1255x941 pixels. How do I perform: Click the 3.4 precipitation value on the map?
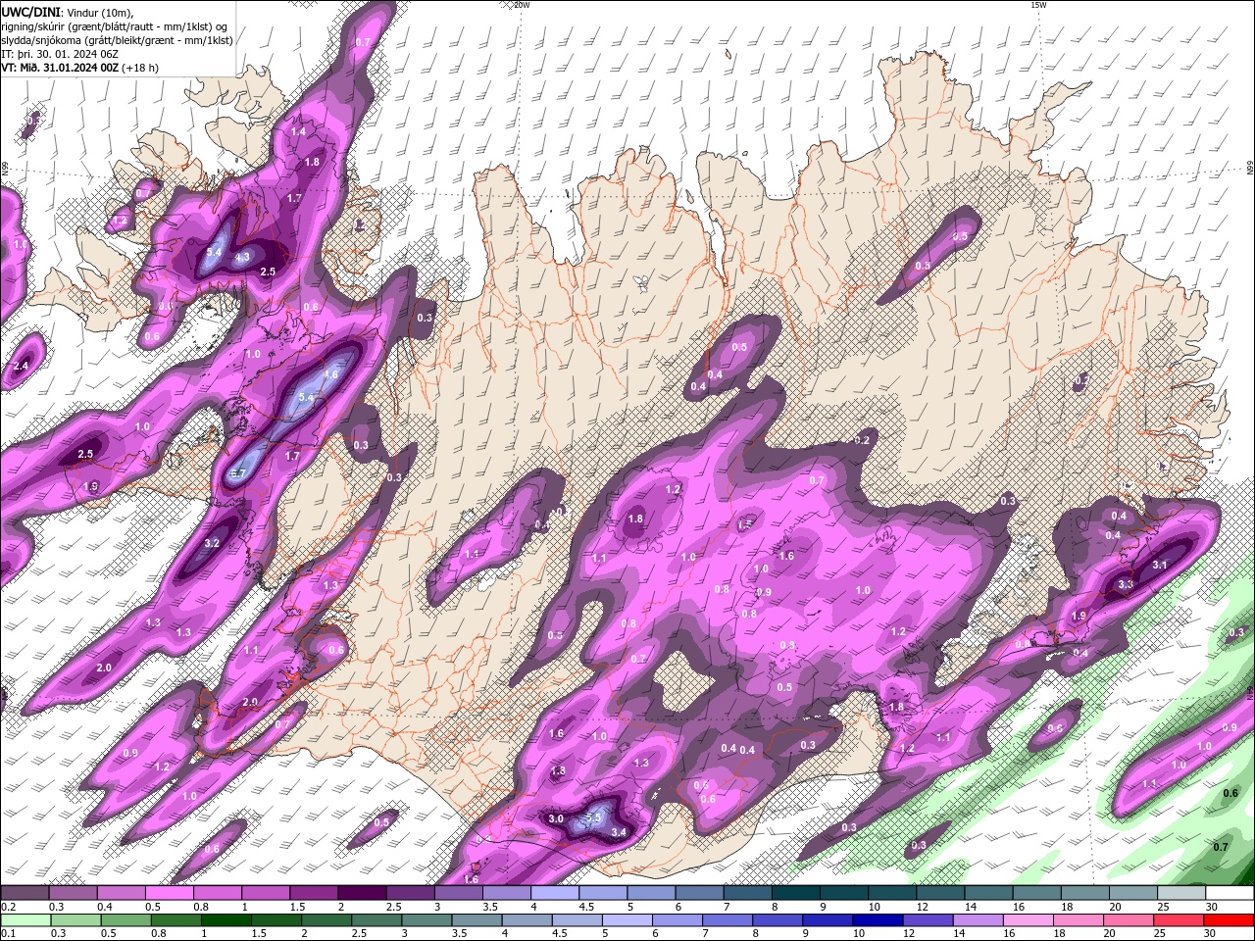619,832
